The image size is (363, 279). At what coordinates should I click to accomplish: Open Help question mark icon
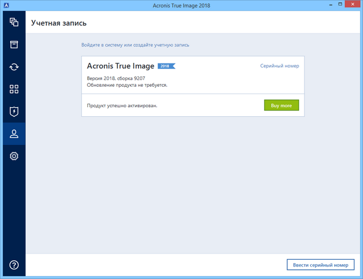(14, 265)
